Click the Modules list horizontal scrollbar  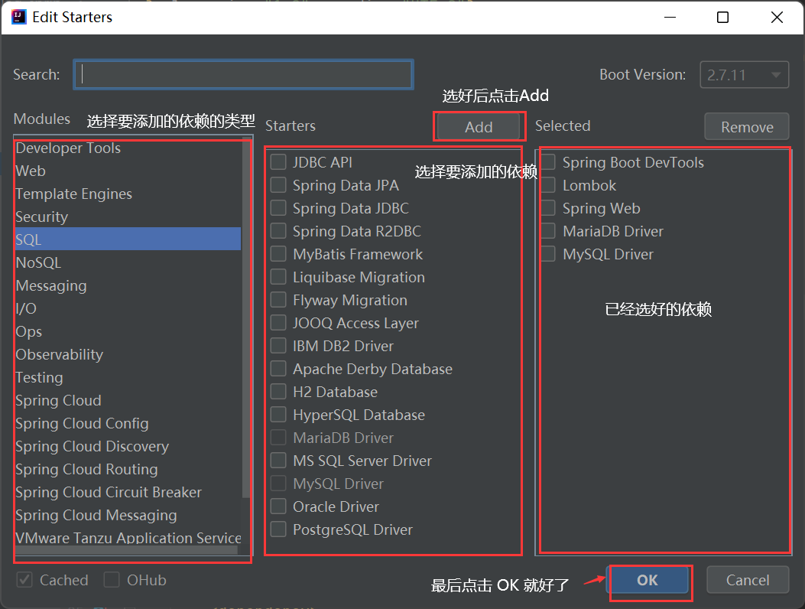pos(126,550)
